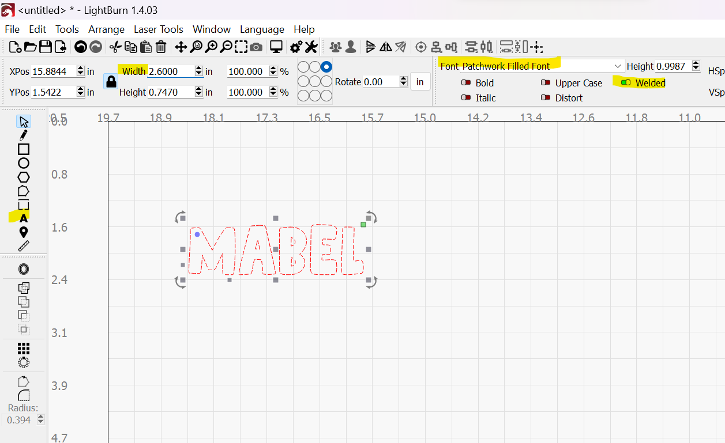Click the XPos input field
The width and height of the screenshot is (725, 443).
(x=53, y=71)
